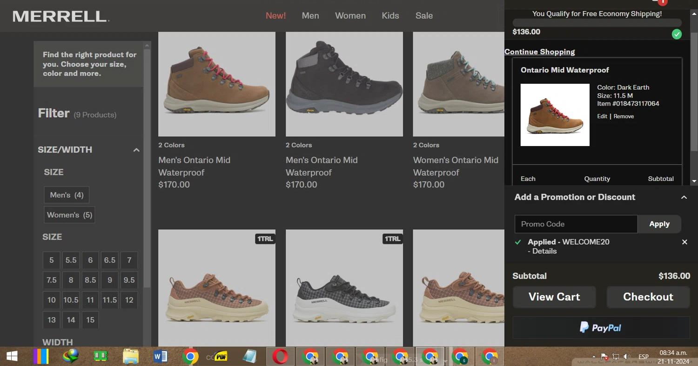Click the Merrell logo
Image resolution: width=698 pixels, height=366 pixels.
(x=61, y=16)
